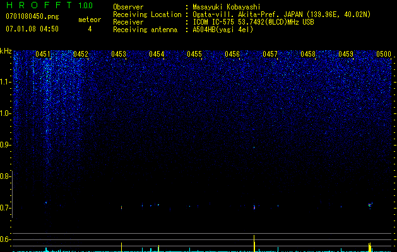Click the 1.1 kHz axis label

[6, 82]
